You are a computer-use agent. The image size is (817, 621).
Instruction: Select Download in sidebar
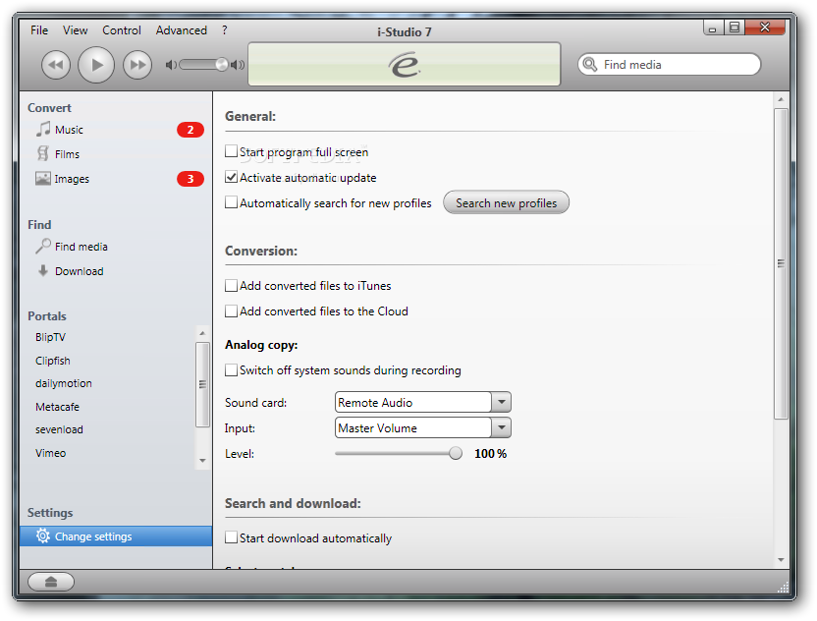point(79,271)
